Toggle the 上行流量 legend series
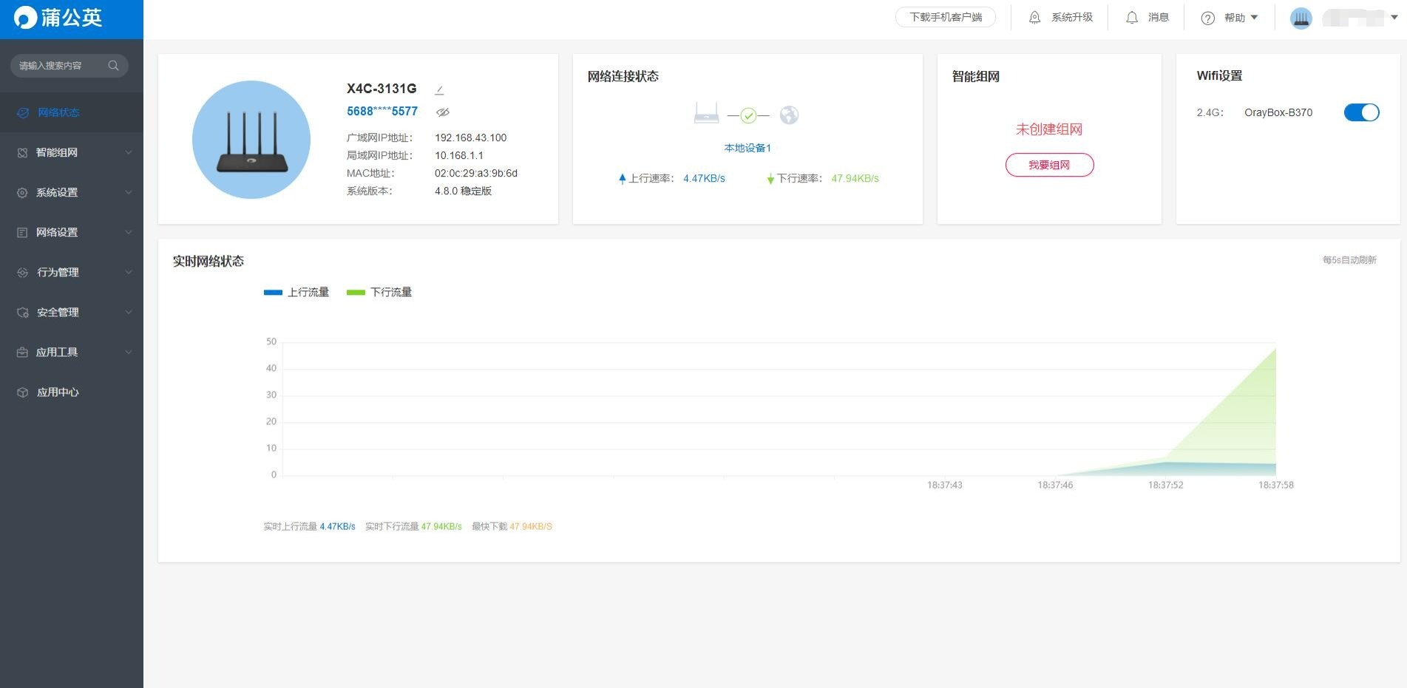1407x688 pixels. point(296,293)
